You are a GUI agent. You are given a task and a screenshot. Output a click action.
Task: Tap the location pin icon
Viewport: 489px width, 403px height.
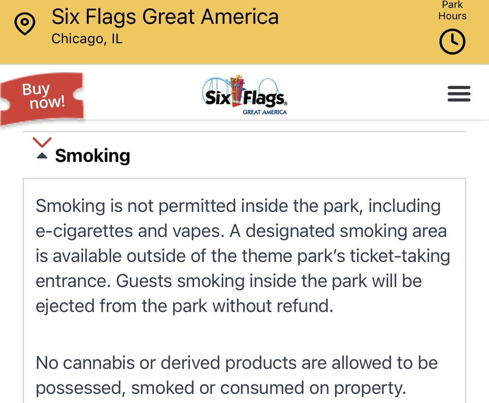point(25,24)
